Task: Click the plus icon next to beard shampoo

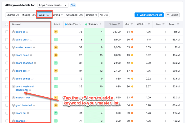Action: 13,63
